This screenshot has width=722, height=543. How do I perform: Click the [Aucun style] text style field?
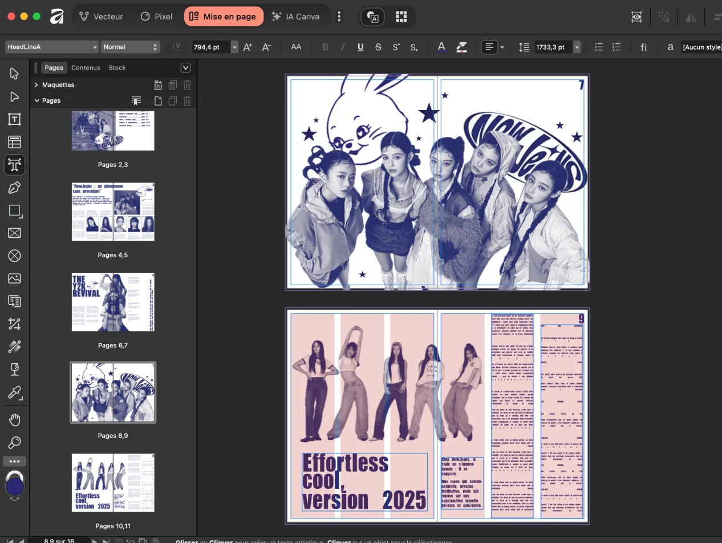coord(701,47)
